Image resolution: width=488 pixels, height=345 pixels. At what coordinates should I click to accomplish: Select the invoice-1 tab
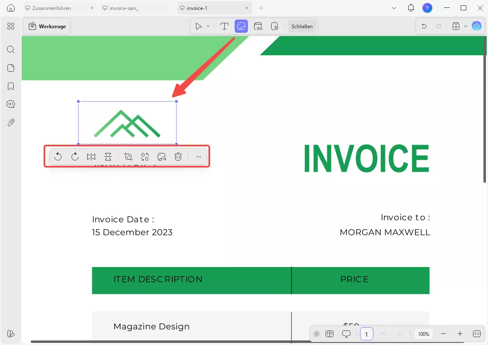(214, 8)
